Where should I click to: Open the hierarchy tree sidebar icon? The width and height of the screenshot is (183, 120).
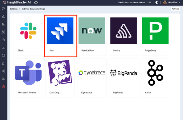(3, 24)
